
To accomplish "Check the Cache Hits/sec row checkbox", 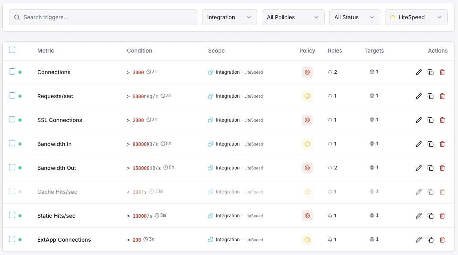I will tap(12, 191).
